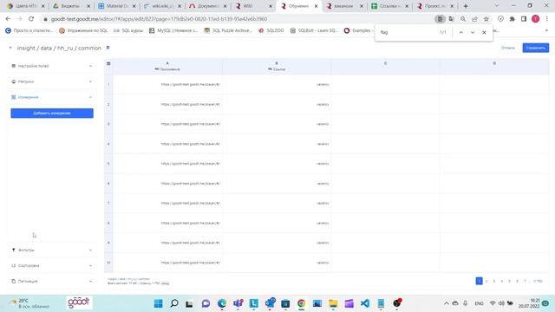555x312 pixels.
Task: Open File Explorer from the taskbar
Action: 333,303
